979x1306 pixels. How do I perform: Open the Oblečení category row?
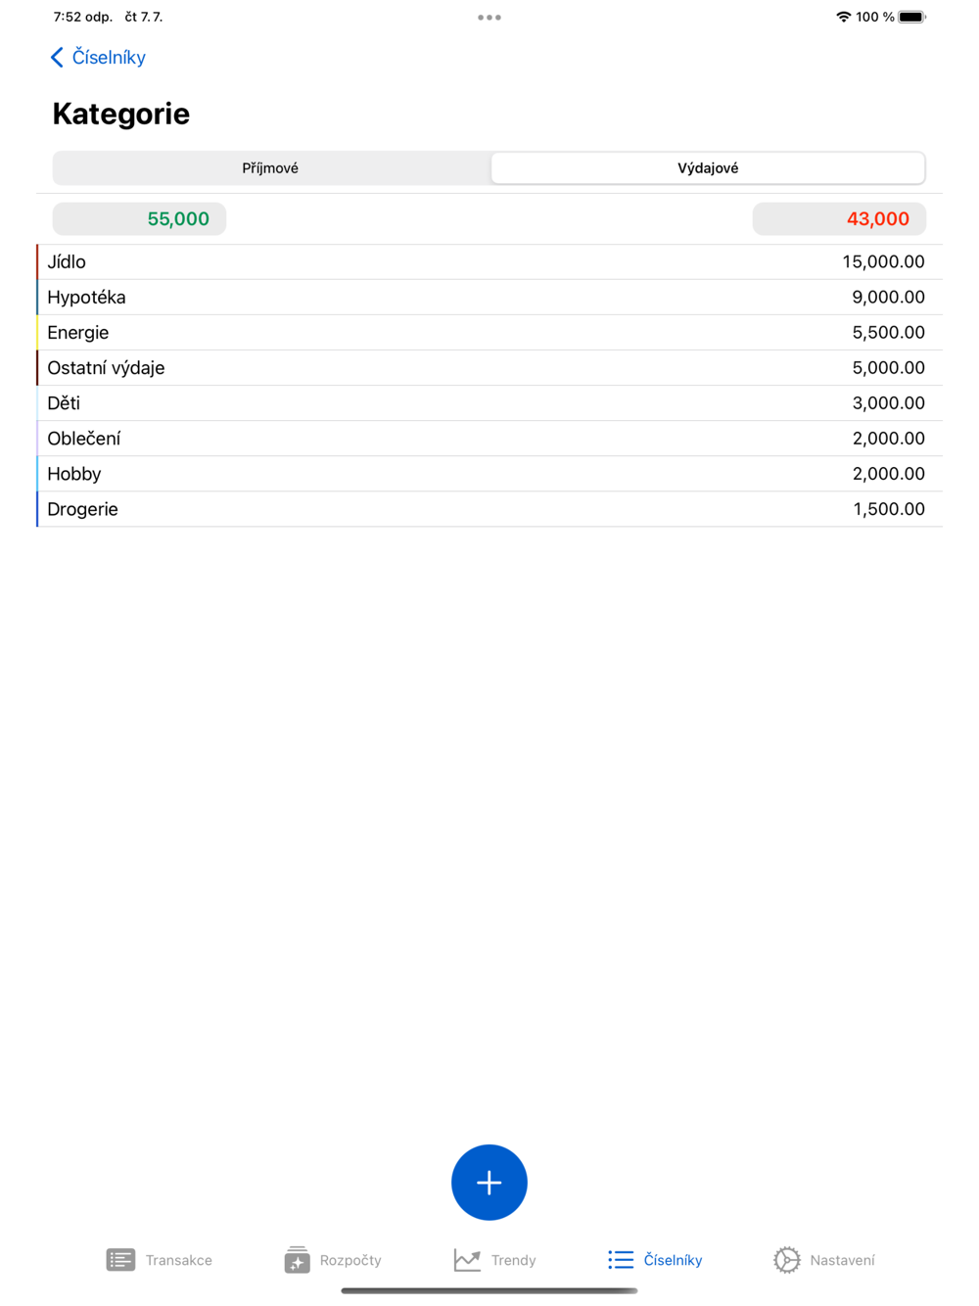point(489,438)
